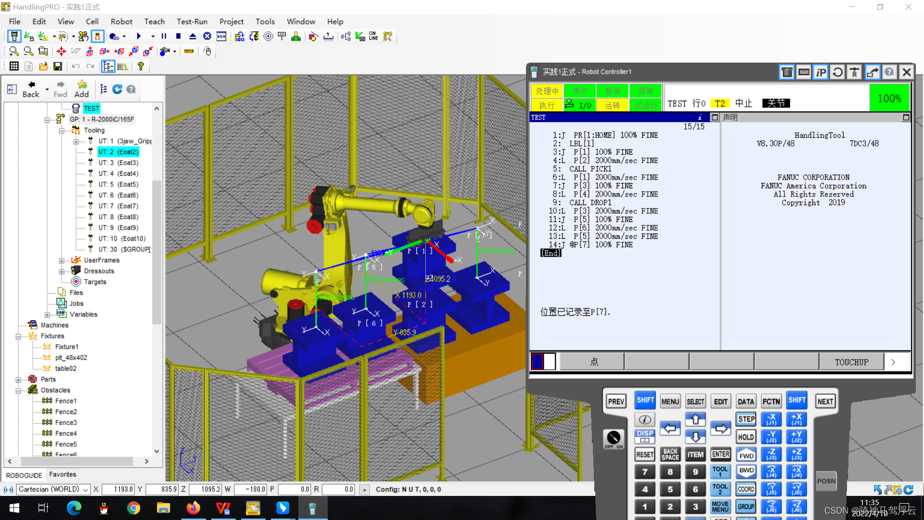Screen dimensions: 924x520
Task: Open the teach pendant toolbar icon
Action: pyautogui.click(x=14, y=37)
